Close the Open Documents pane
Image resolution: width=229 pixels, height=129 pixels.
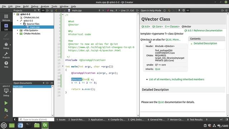pyautogui.click(x=52, y=83)
